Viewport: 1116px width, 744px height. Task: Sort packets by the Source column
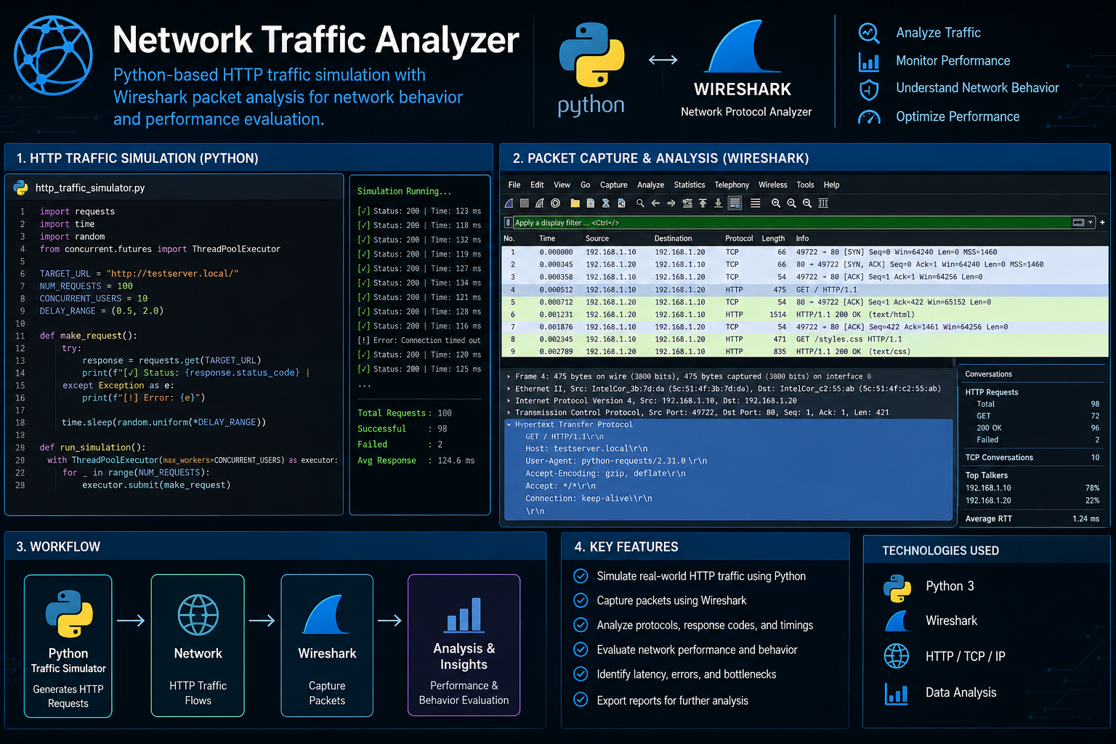597,238
